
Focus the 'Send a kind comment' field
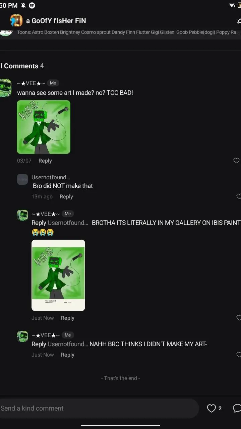click(100, 408)
